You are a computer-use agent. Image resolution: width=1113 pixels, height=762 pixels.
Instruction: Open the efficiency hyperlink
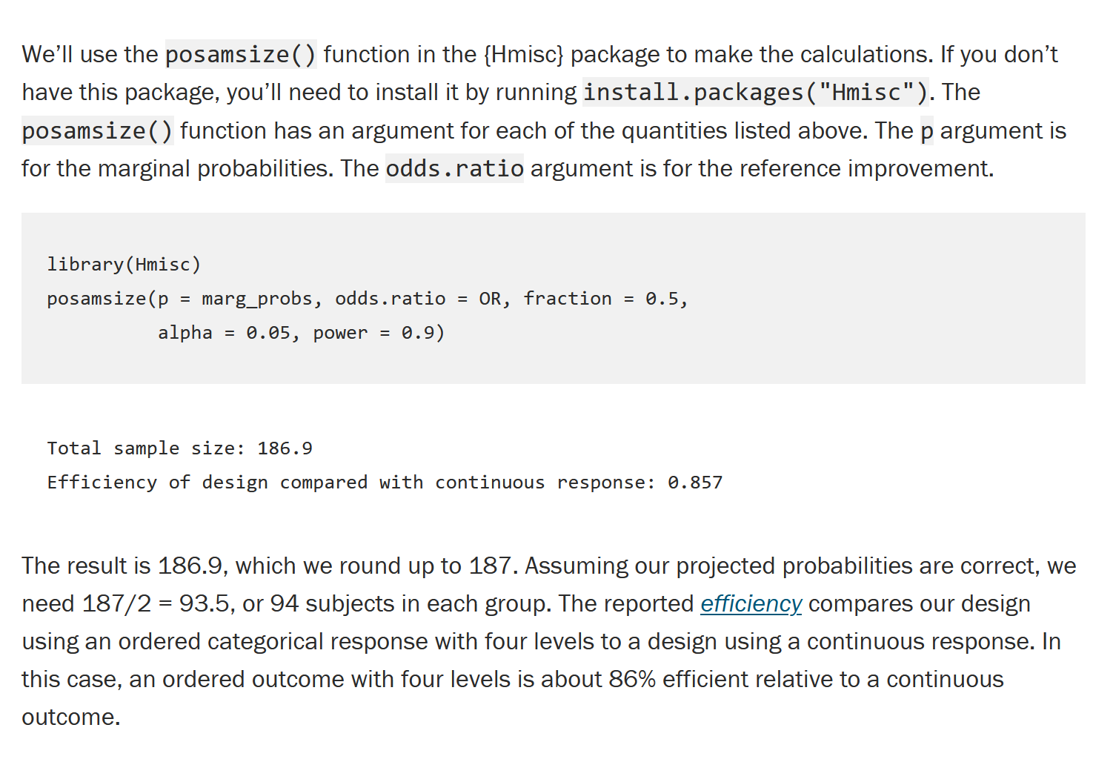(x=751, y=604)
